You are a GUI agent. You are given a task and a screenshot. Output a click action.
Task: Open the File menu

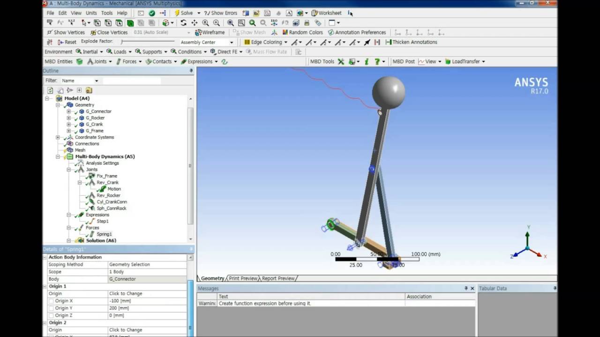50,13
